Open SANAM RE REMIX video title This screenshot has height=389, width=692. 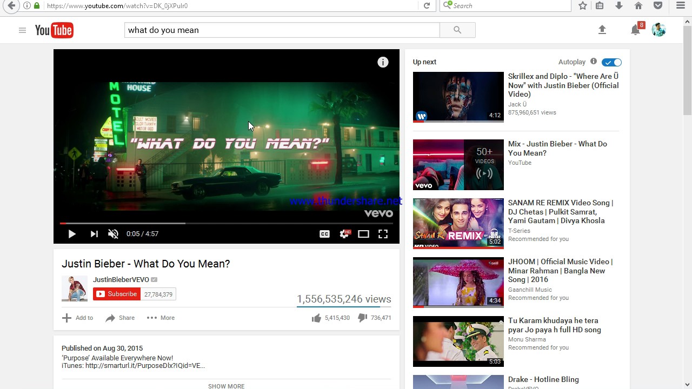click(x=561, y=212)
